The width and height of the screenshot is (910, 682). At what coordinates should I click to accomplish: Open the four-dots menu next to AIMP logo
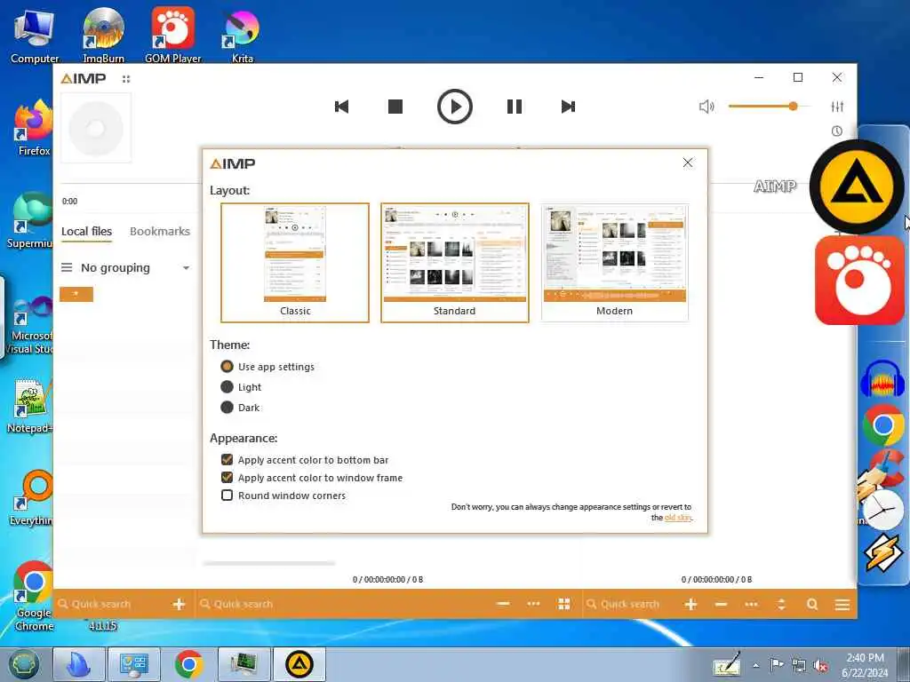[126, 79]
